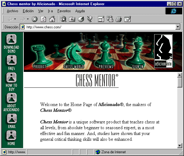Open the Favoritos menu
The width and height of the screenshot is (184, 156).
coord(64,11)
